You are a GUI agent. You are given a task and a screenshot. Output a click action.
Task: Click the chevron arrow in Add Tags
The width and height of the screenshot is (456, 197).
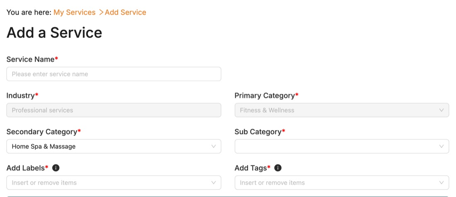441,183
